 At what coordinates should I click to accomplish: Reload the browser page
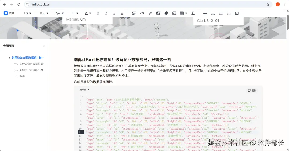pyautogui.click(x=19, y=5)
